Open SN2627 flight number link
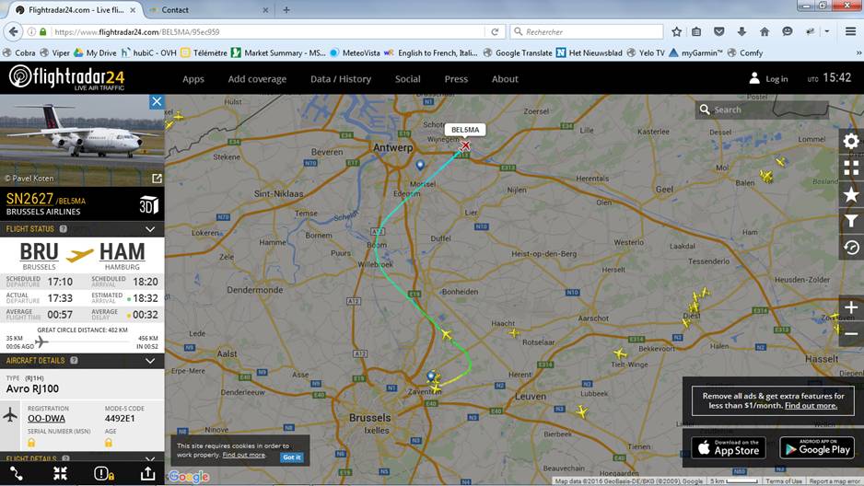The width and height of the screenshot is (864, 486). tap(29, 199)
